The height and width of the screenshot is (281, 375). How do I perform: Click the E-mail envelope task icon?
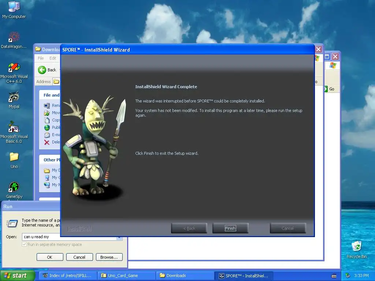pos(47,135)
